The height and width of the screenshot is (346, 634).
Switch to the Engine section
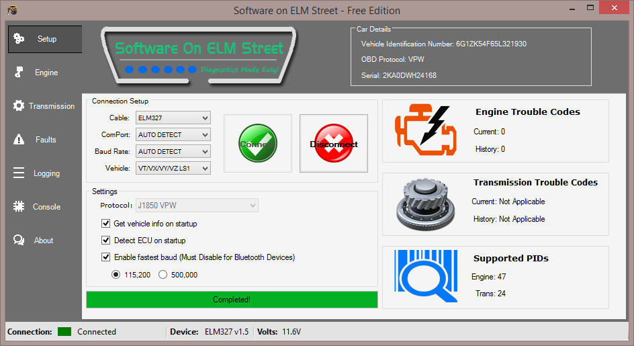click(x=46, y=73)
